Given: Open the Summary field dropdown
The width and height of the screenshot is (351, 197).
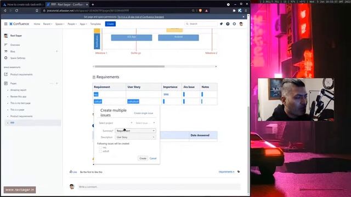Looking at the screenshot, I should (135, 131).
